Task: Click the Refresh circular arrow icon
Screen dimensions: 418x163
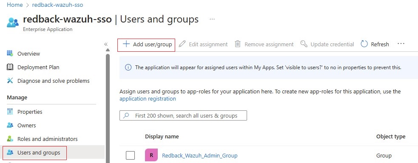Action: click(x=364, y=44)
